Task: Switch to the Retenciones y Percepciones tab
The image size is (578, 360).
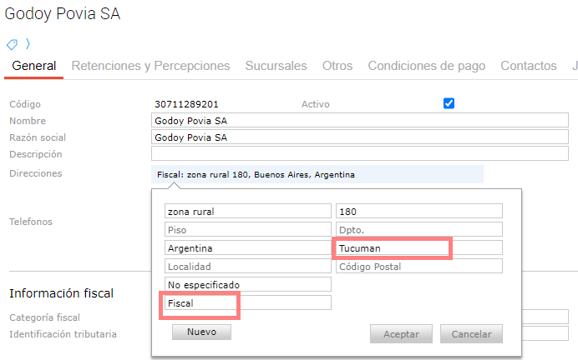Action: [x=150, y=66]
